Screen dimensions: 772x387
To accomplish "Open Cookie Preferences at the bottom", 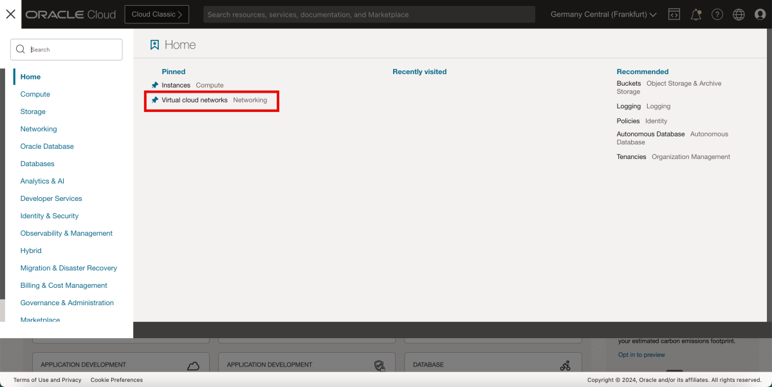I will [x=116, y=380].
